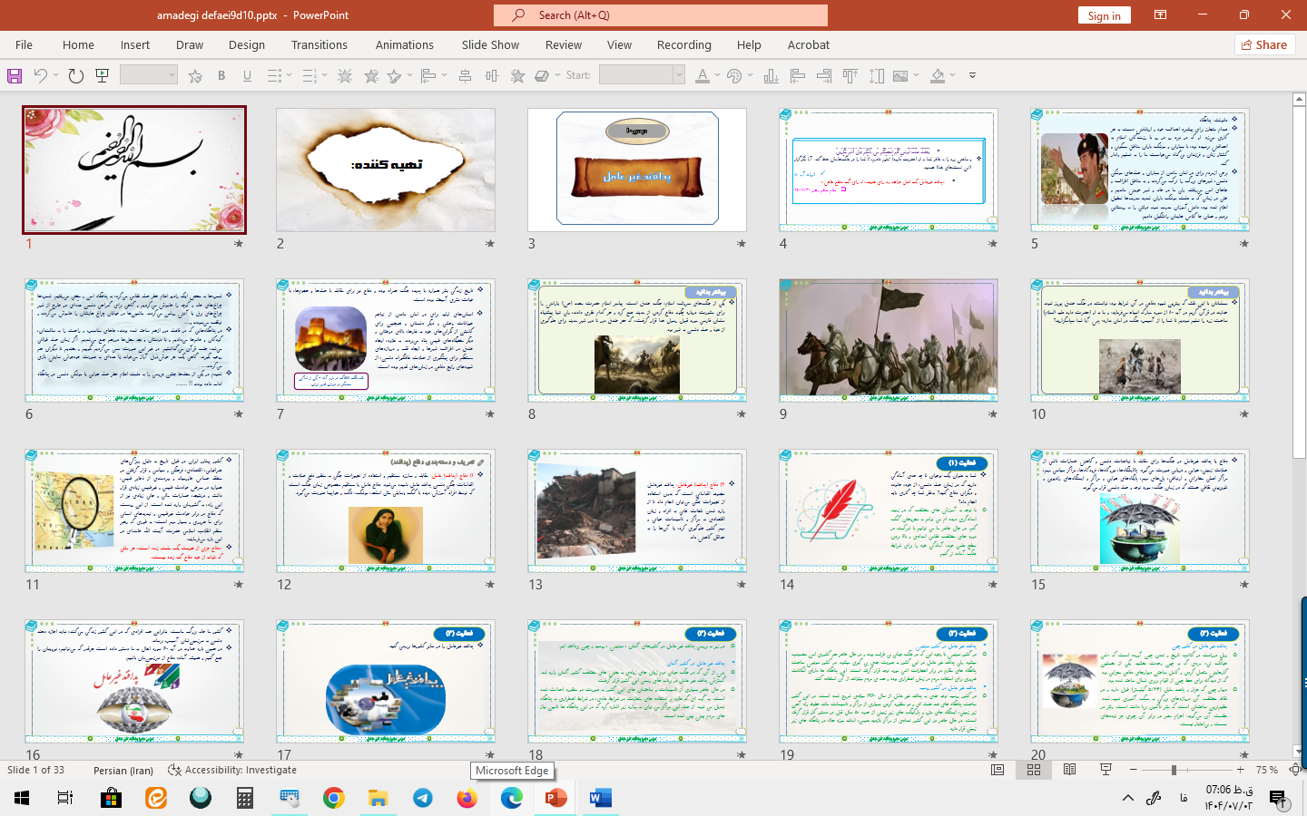The width and height of the screenshot is (1307, 816).
Task: Click the Share button
Action: [1264, 44]
